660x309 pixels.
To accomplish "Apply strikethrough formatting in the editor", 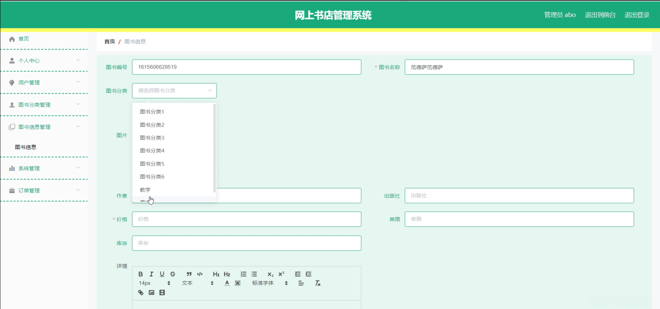I will [x=173, y=274].
